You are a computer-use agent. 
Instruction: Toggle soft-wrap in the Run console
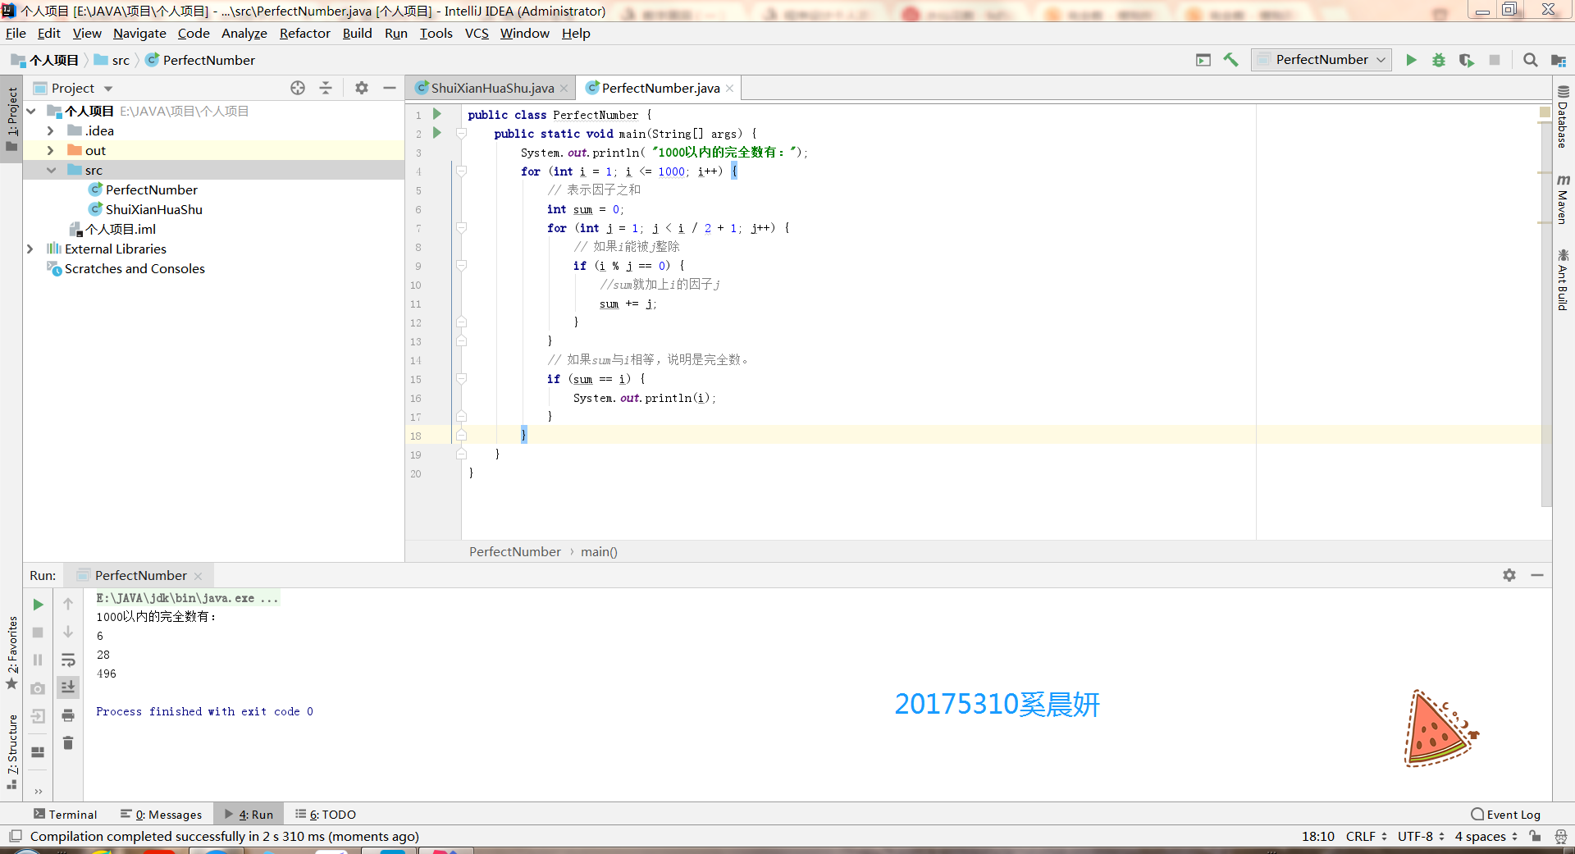coord(68,660)
